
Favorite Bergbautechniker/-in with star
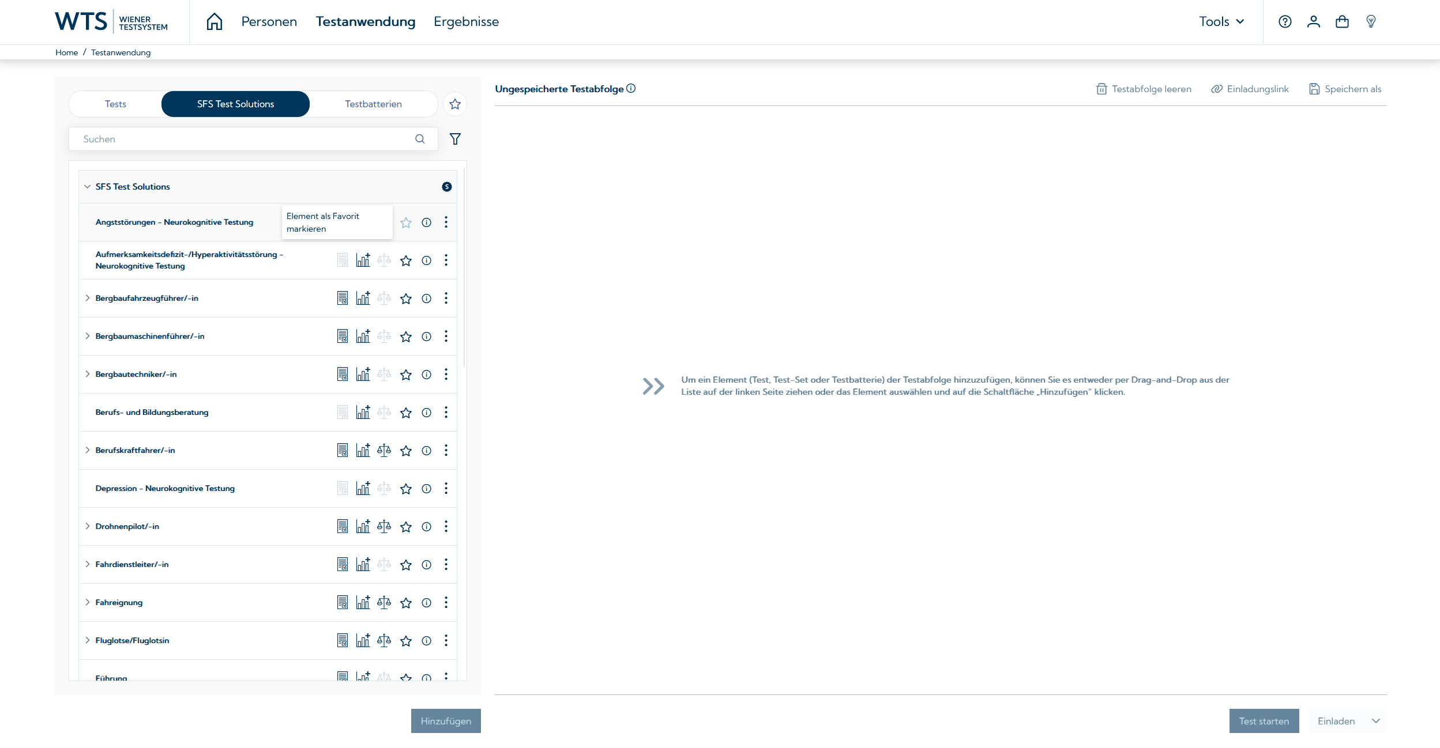tap(406, 375)
